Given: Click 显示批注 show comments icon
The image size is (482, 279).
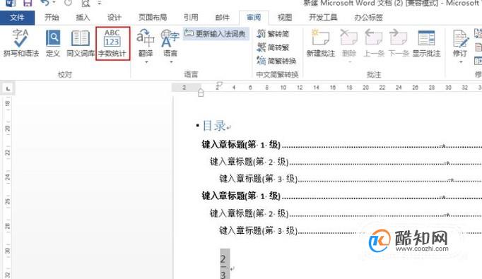Looking at the screenshot, I should pyautogui.click(x=426, y=42).
